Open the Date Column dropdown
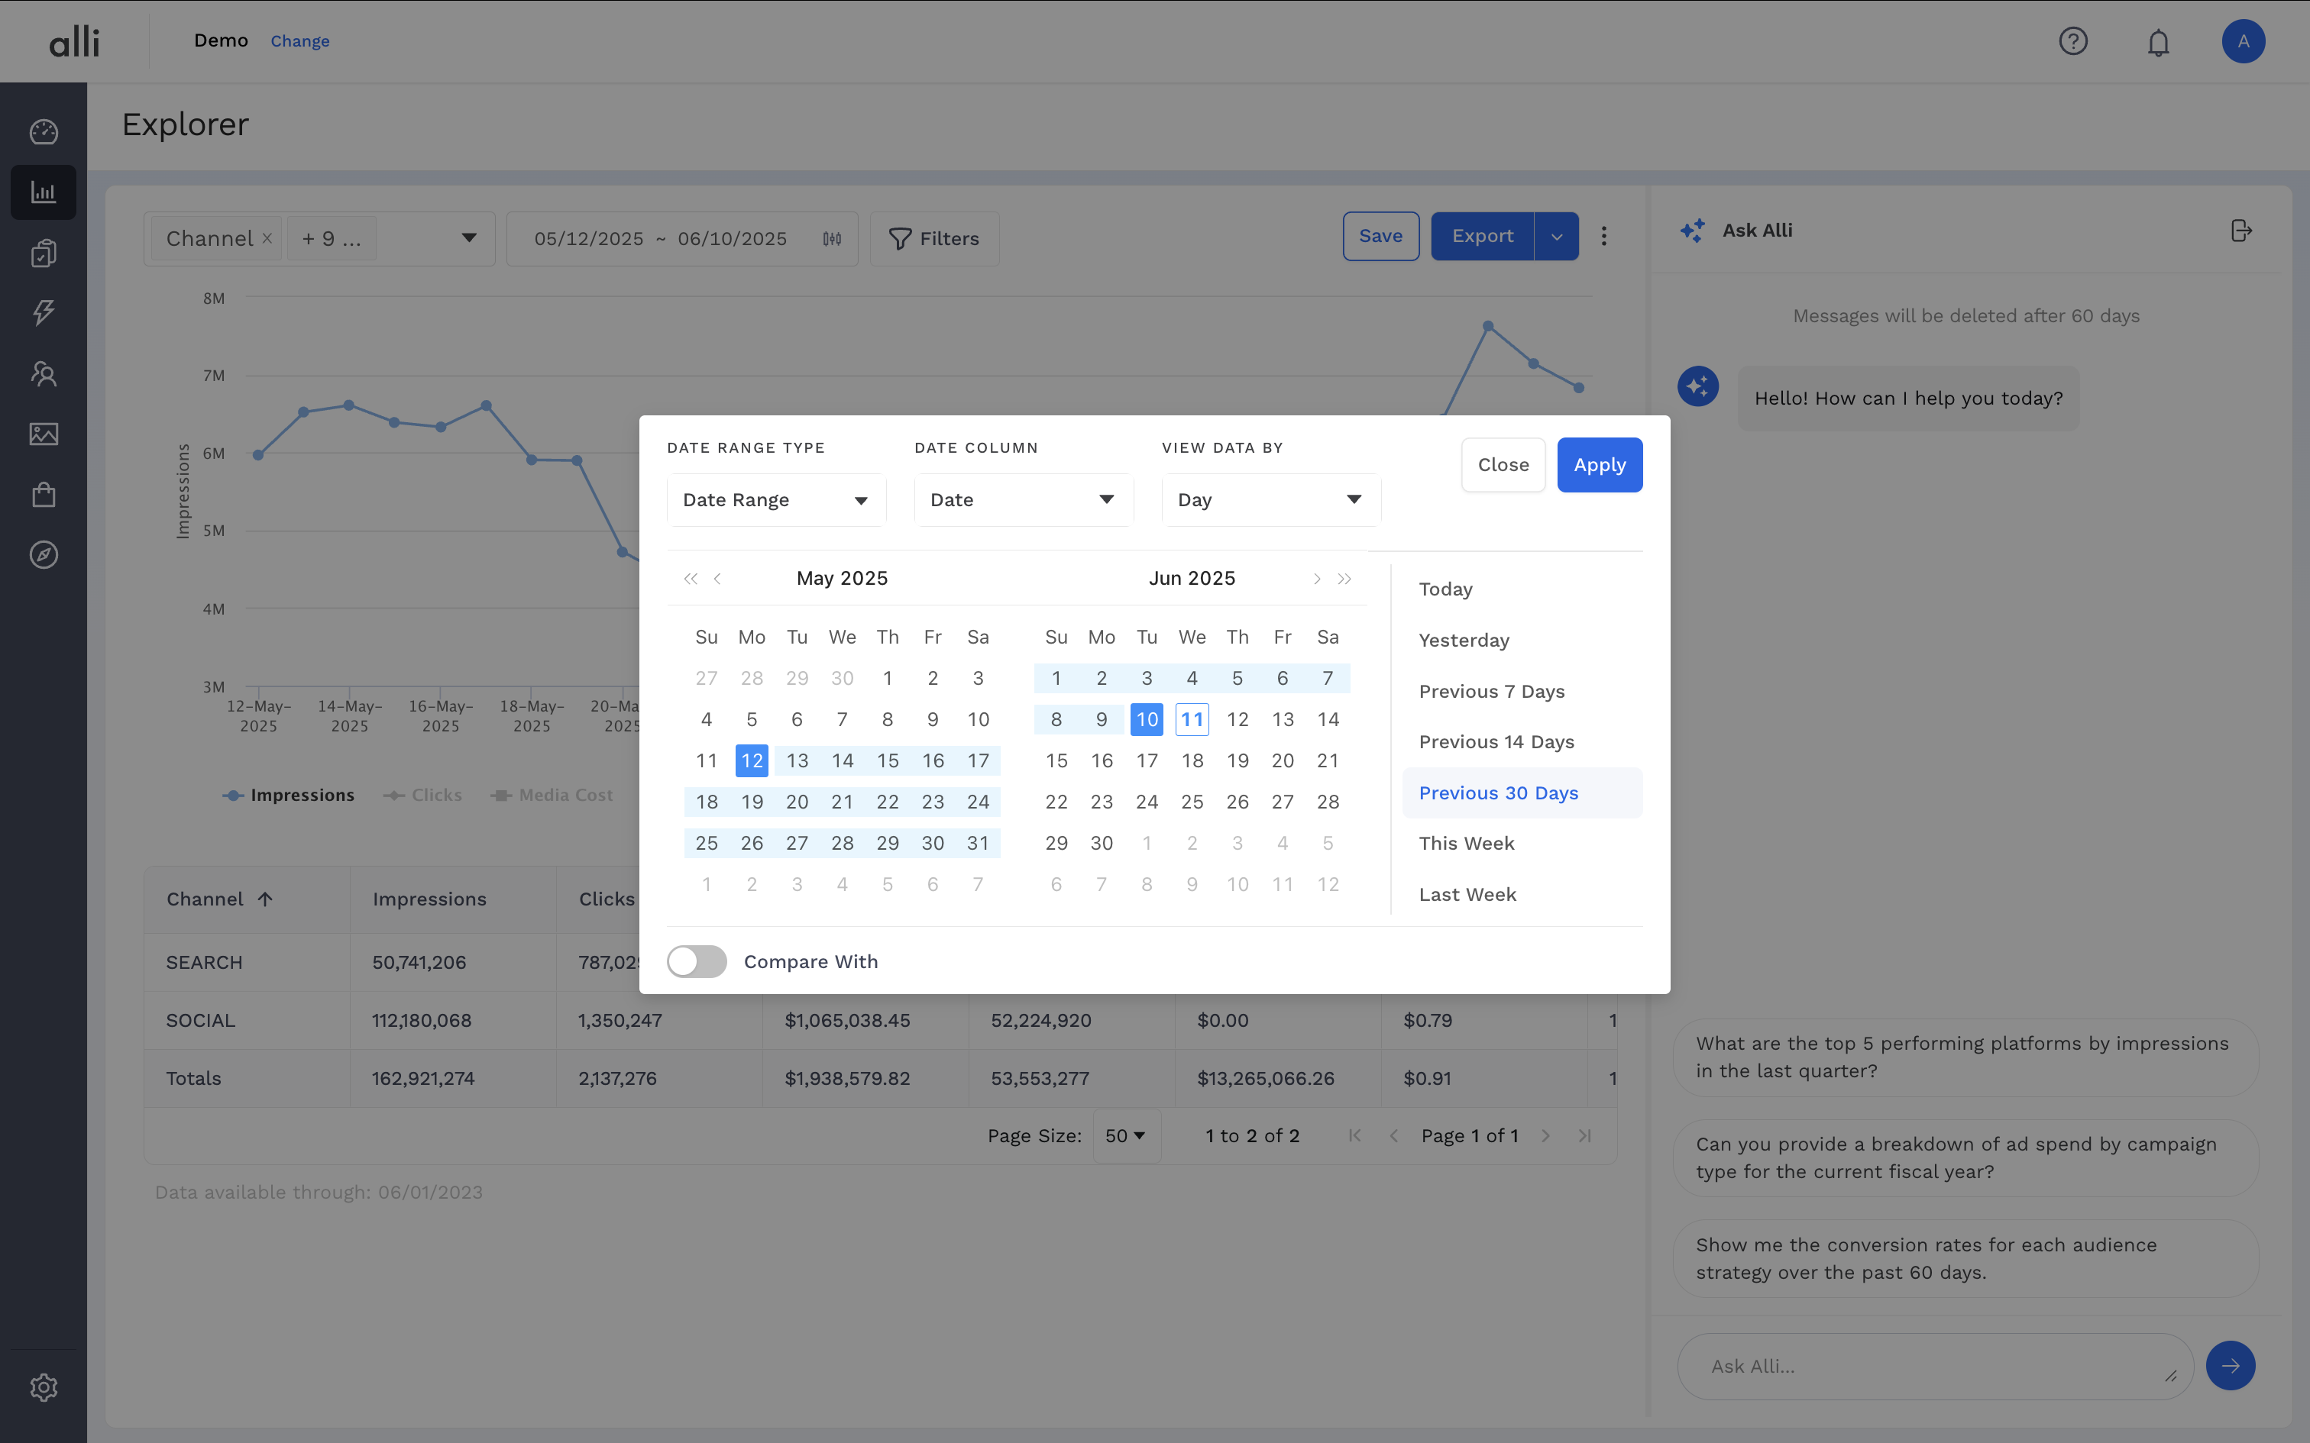Screen dimensions: 2310x1443 (x=1022, y=500)
